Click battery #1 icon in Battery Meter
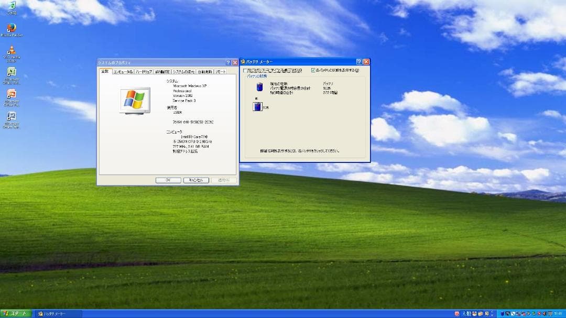Image resolution: width=566 pixels, height=318 pixels. (x=257, y=106)
